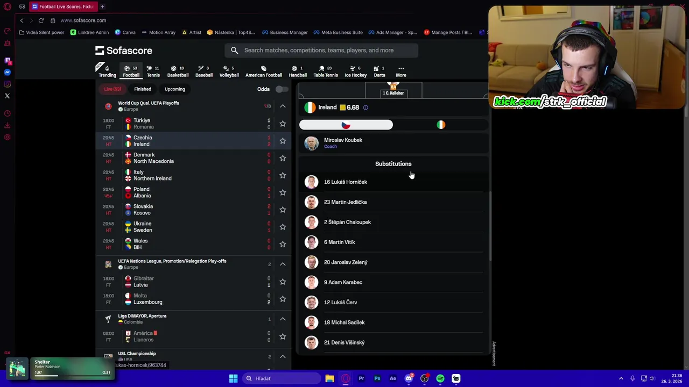689x387 pixels.
Task: Open the More sports menu
Action: pyautogui.click(x=401, y=71)
